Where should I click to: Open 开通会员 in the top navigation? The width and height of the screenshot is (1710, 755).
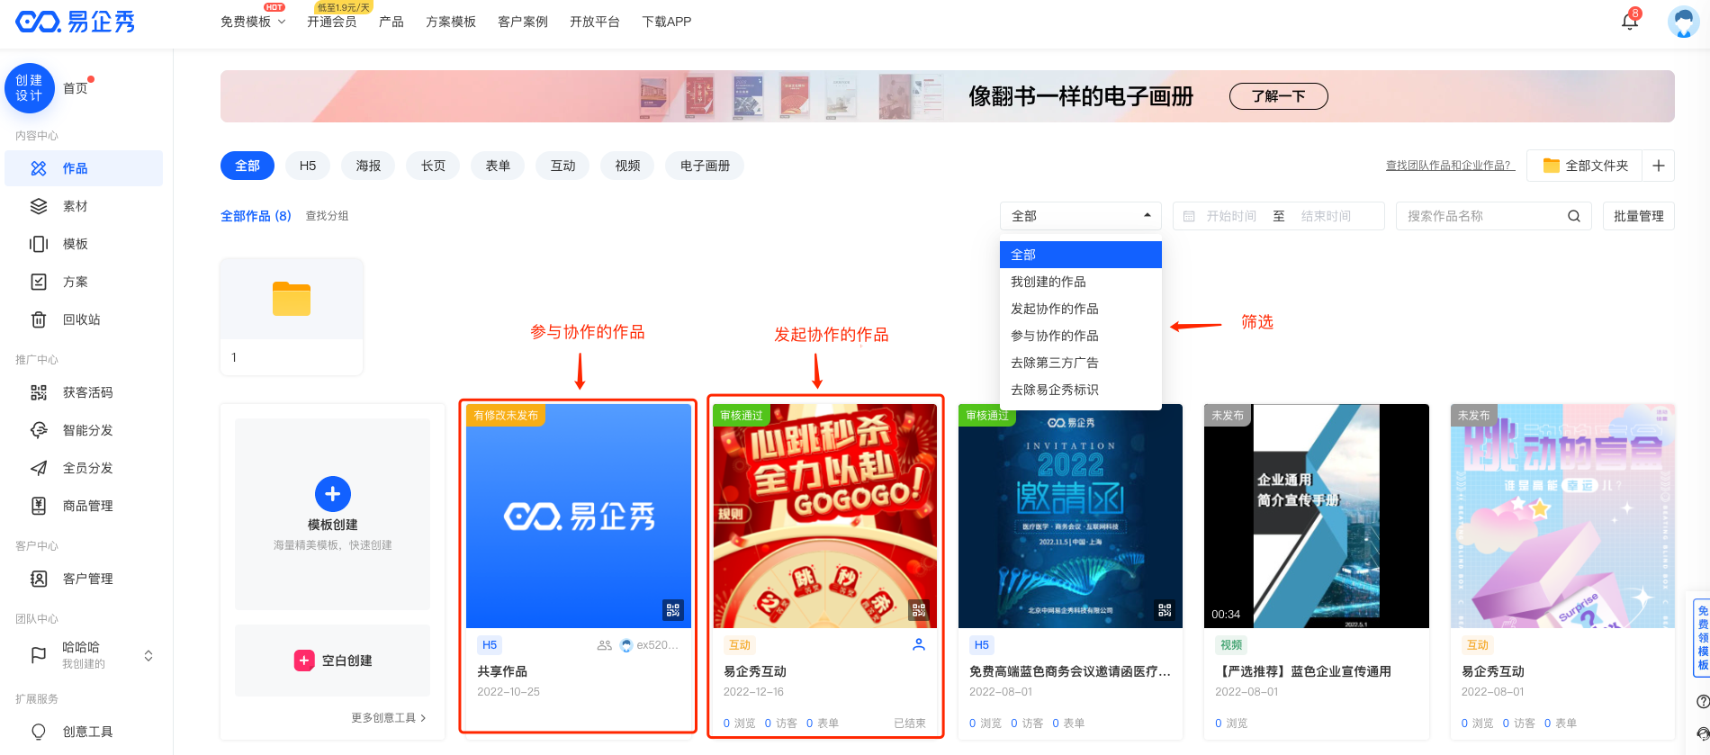pyautogui.click(x=331, y=22)
